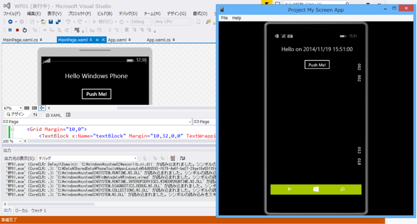Viewport: 417px width, 224px height.
Task: Open File menu in Project My Screen App
Action: [x=224, y=18]
